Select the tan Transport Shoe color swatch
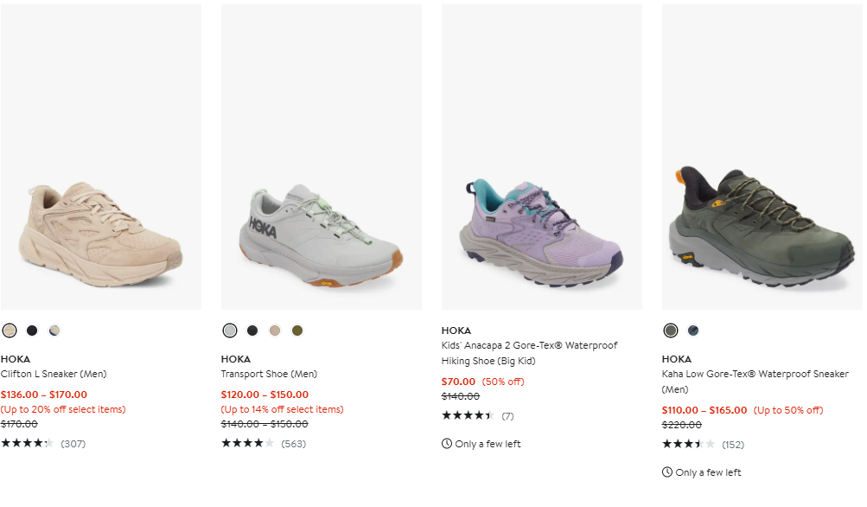 point(275,331)
